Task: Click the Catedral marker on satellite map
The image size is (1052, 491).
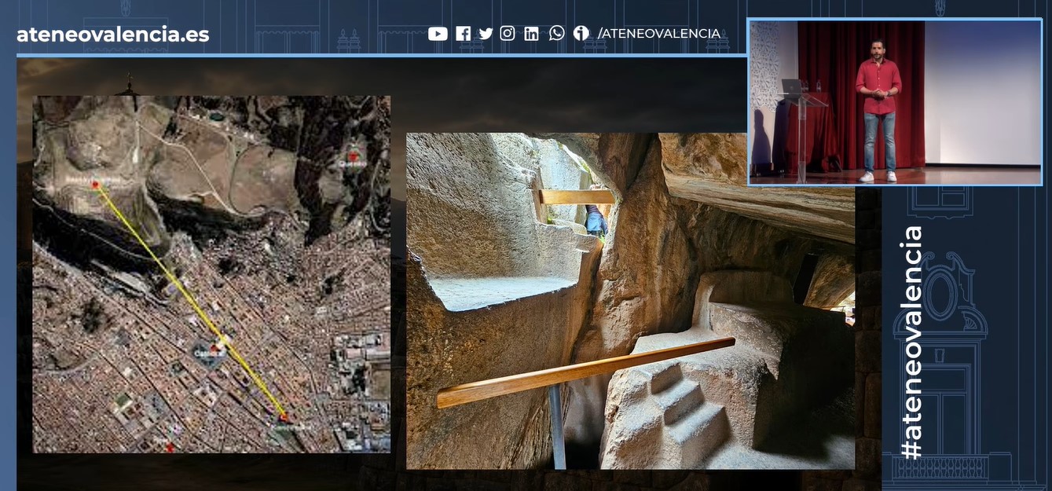Action: point(214,346)
